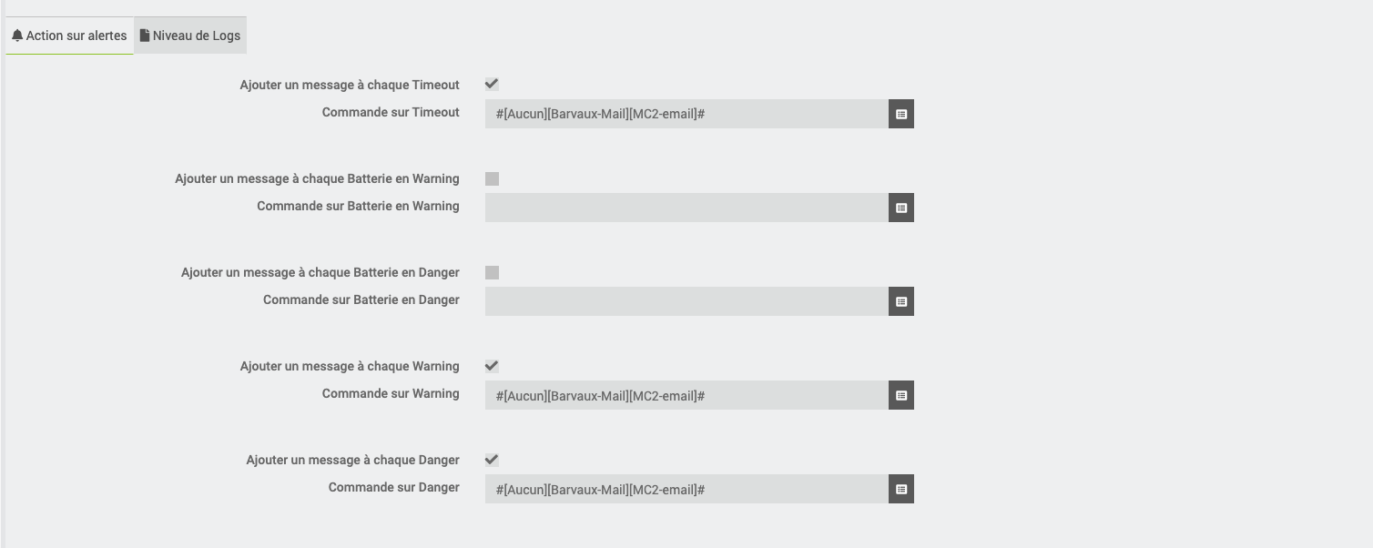Open the Niveau de Logs tab
Image resolution: width=1373 pixels, height=548 pixels.
pos(190,36)
